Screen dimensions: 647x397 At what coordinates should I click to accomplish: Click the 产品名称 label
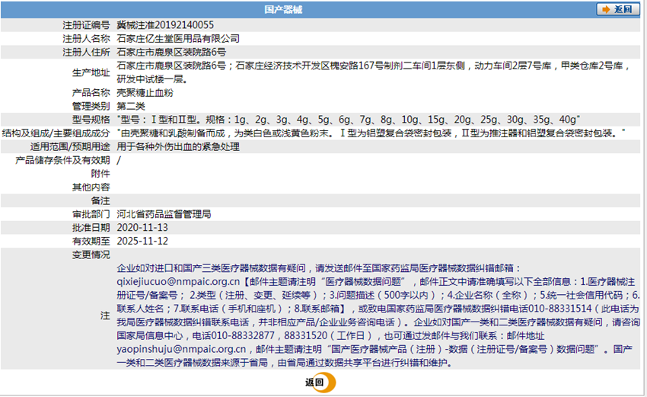click(x=91, y=92)
